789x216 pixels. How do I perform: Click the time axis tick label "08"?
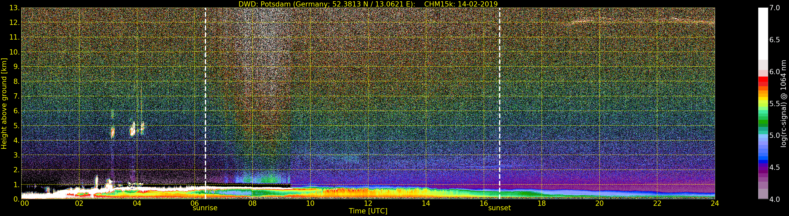[x=252, y=203]
